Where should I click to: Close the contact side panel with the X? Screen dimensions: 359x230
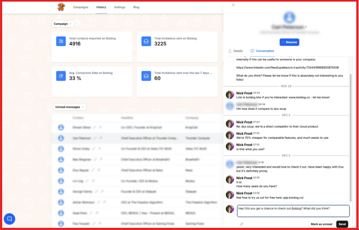click(233, 5)
